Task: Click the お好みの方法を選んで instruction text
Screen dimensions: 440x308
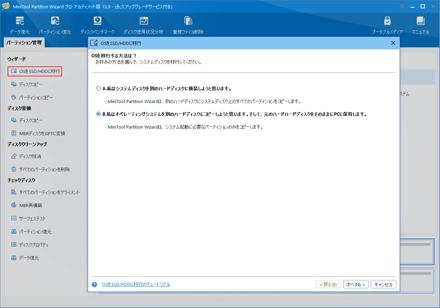Action: pos(148,62)
